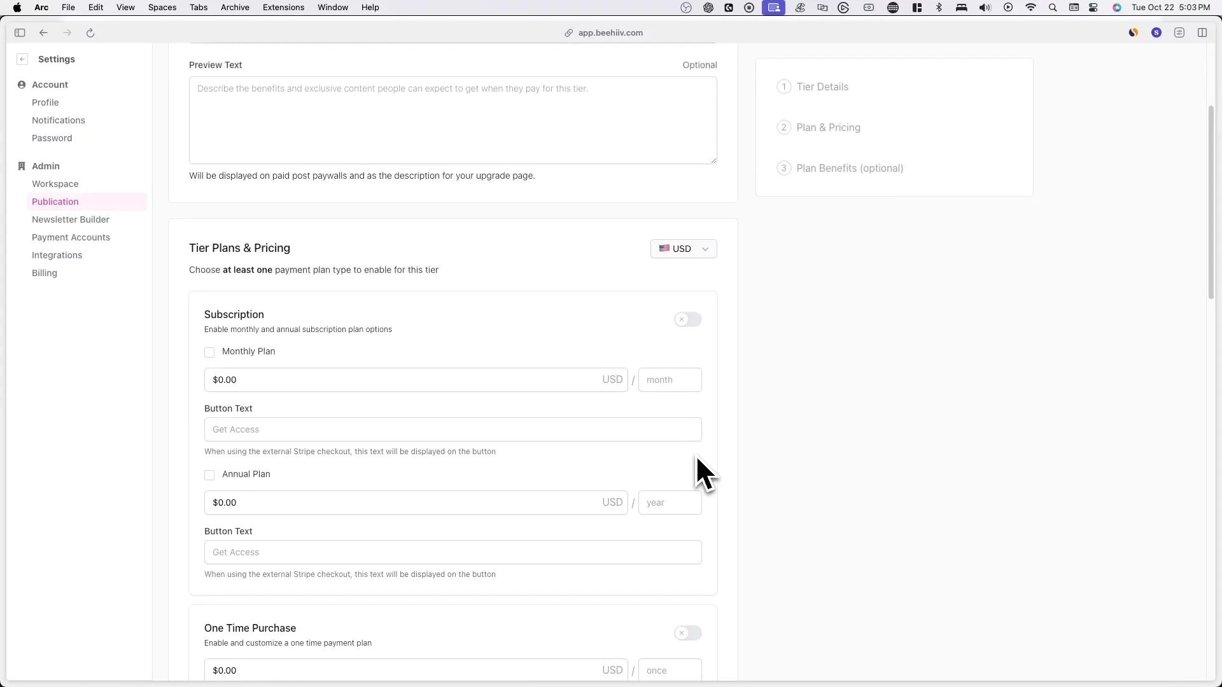Open the USD currency dropdown
Viewport: 1222px width, 687px height.
pyautogui.click(x=684, y=249)
